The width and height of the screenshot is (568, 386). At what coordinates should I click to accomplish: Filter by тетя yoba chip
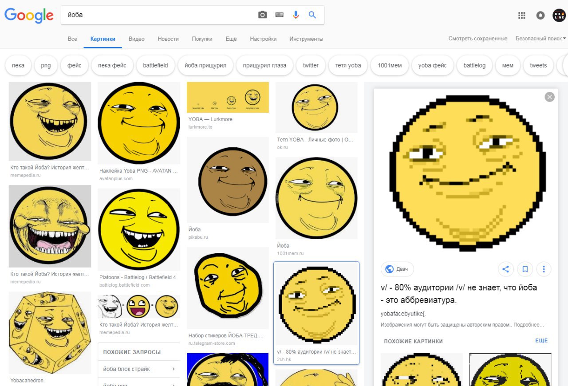(x=348, y=65)
